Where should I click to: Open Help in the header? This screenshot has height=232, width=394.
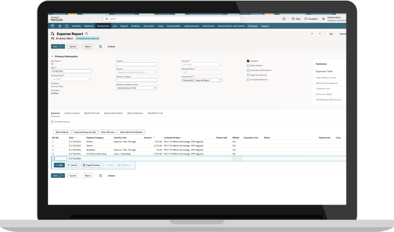(296, 19)
